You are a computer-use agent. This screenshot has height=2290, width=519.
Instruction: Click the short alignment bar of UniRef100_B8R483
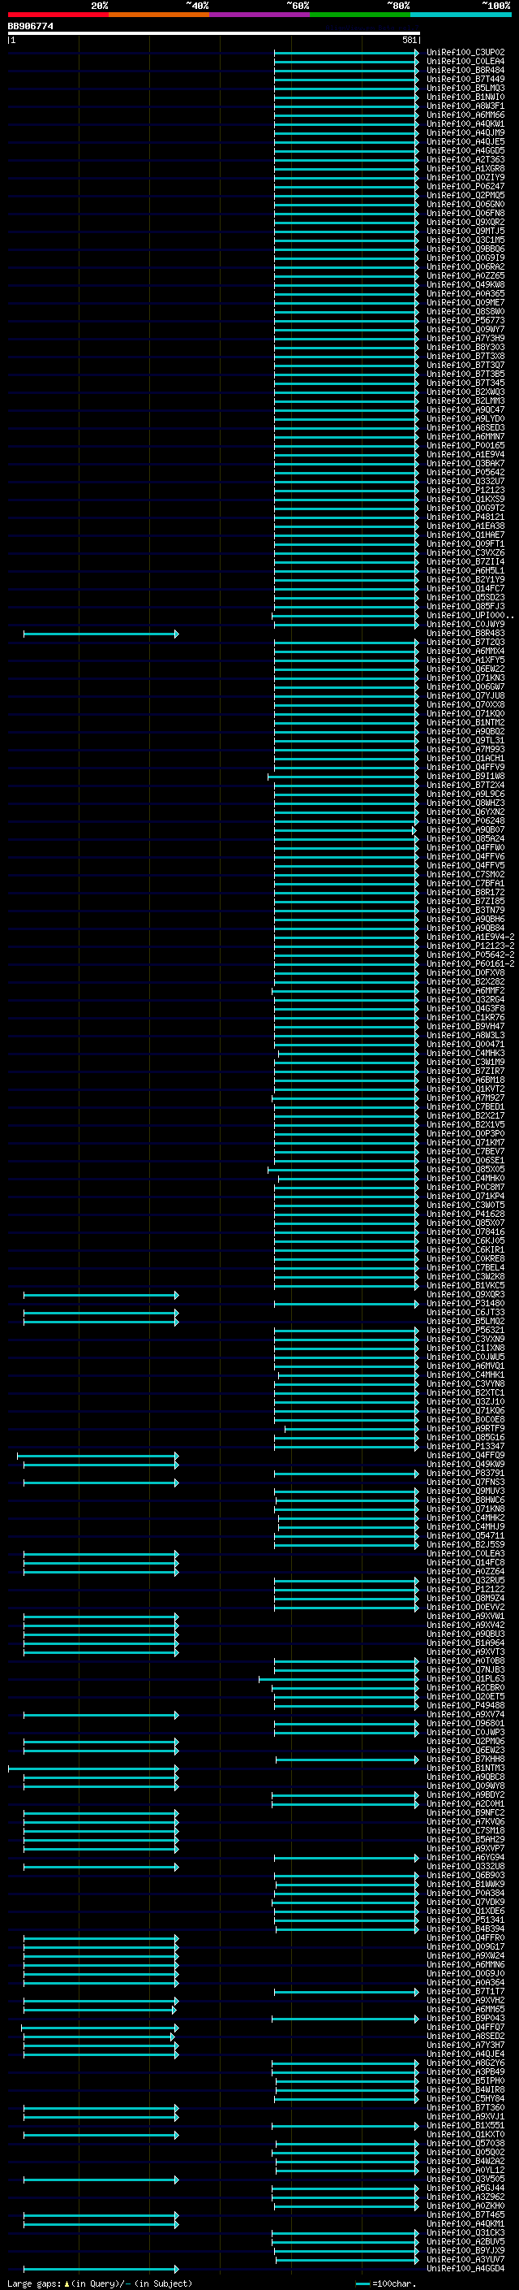tap(101, 634)
